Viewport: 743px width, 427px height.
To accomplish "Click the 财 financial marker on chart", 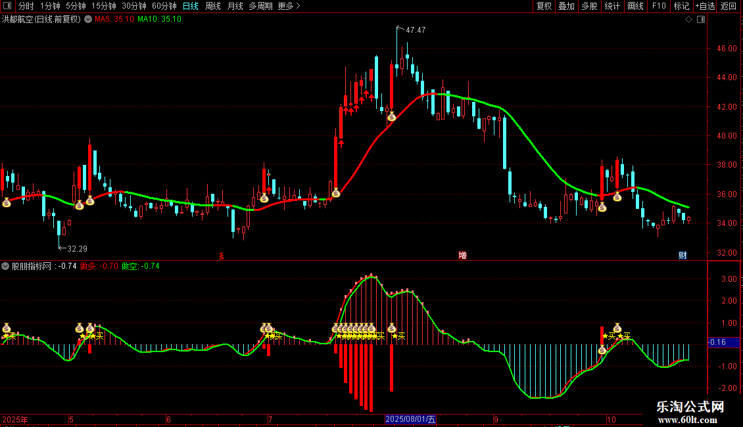I will pos(683,255).
